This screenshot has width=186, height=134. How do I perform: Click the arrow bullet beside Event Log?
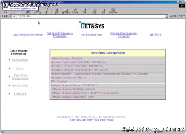[9, 94]
